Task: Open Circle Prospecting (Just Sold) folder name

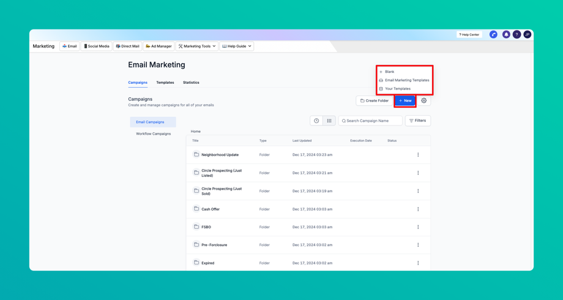Action: pos(222,191)
